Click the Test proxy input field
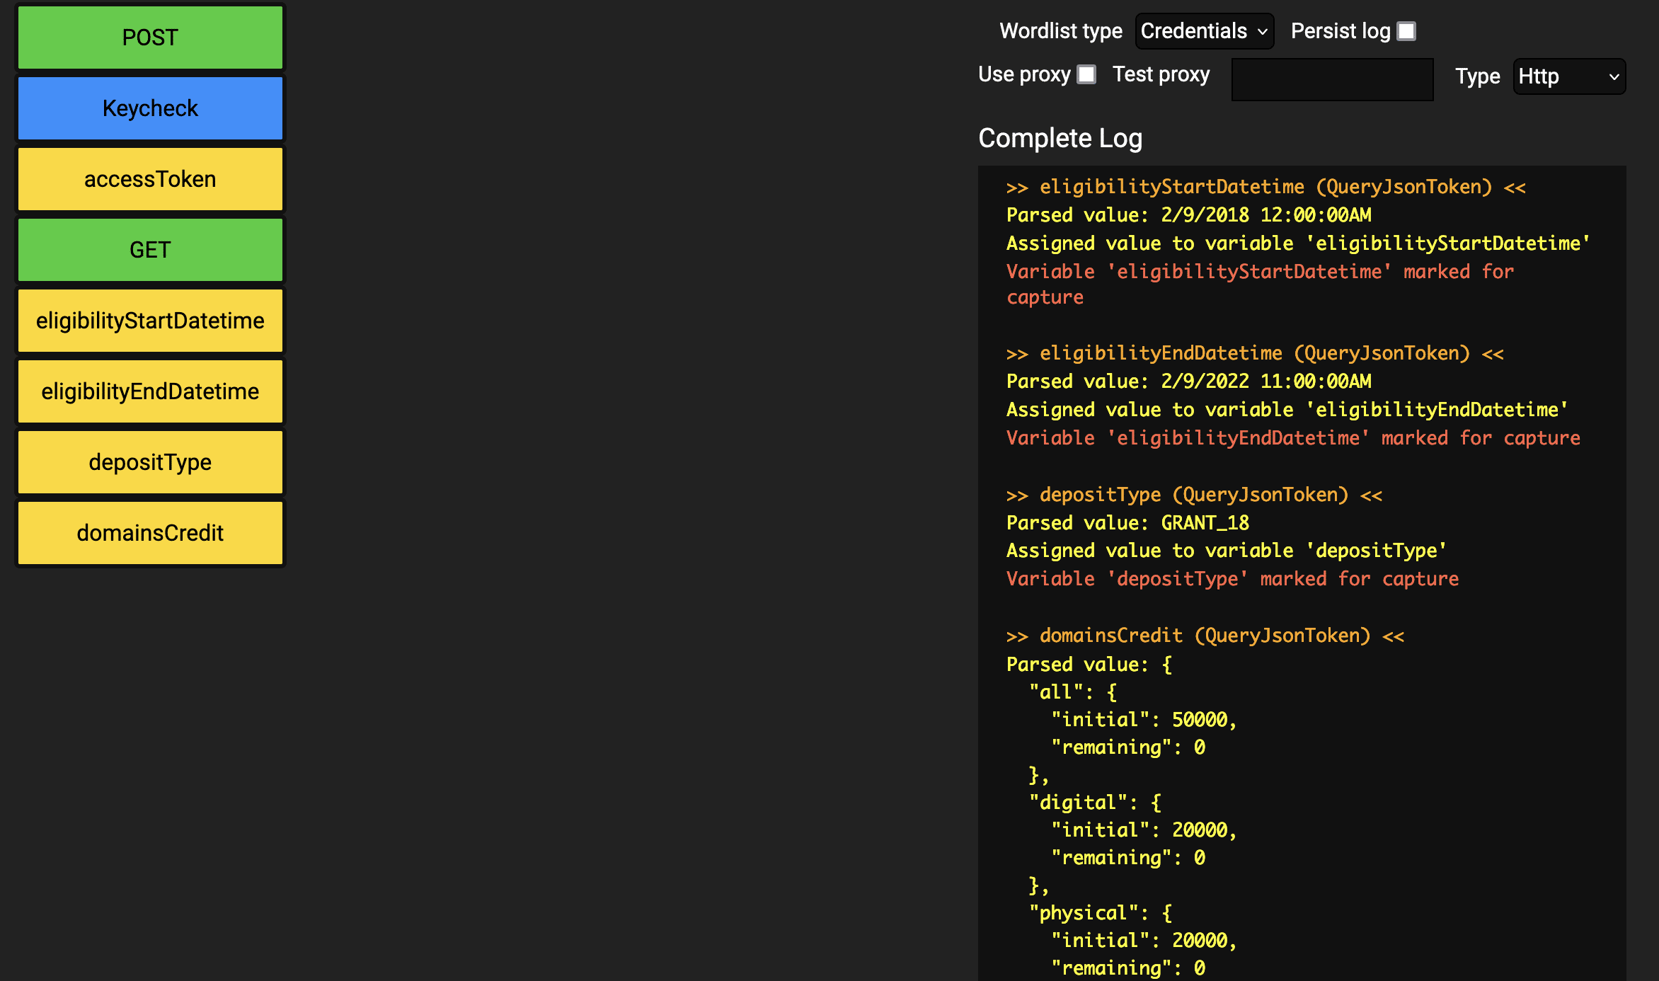1659x981 pixels. pyautogui.click(x=1332, y=79)
